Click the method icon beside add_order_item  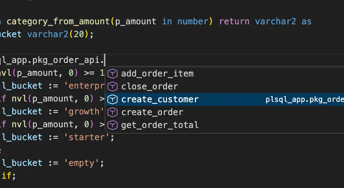pos(113,74)
